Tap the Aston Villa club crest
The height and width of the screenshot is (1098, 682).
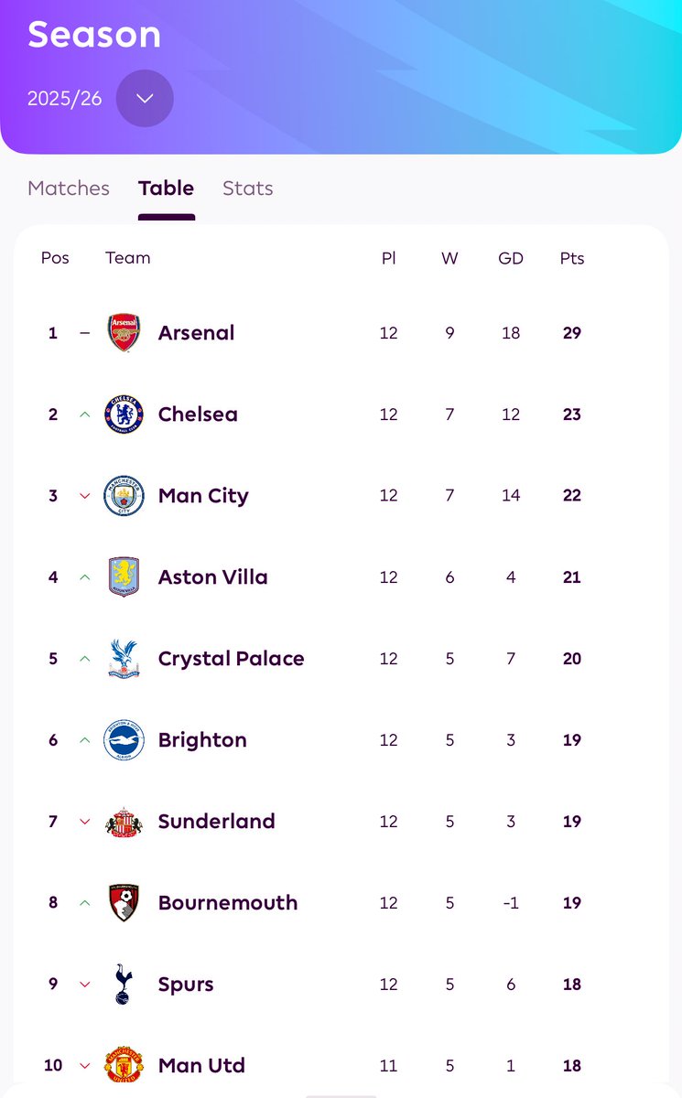point(124,577)
